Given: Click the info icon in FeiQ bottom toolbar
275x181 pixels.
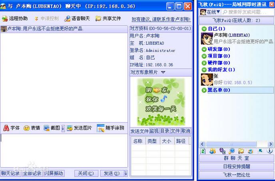Looking at the screenshot, I should 269,151.
